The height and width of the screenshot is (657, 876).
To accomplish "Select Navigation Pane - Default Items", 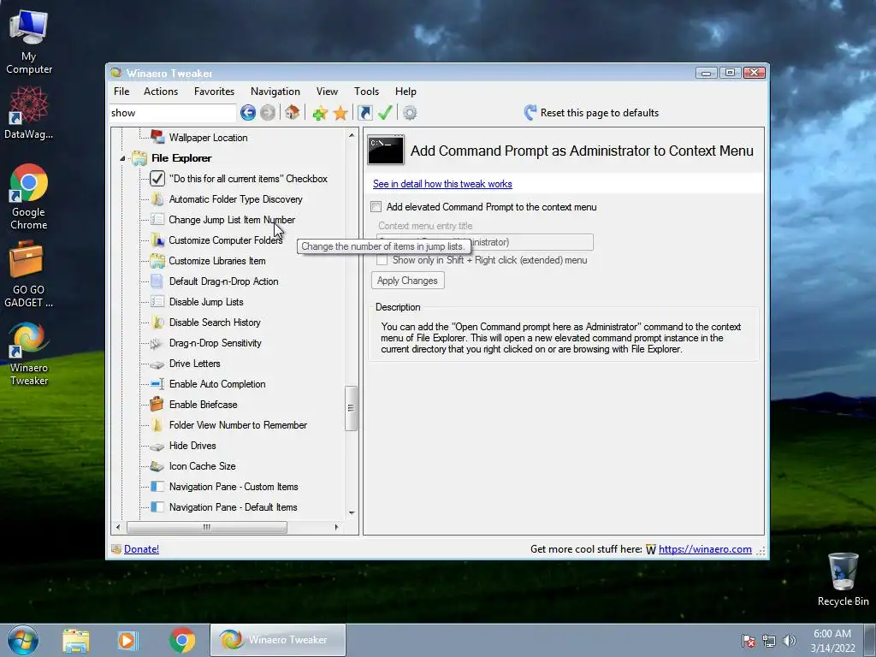I will click(233, 507).
